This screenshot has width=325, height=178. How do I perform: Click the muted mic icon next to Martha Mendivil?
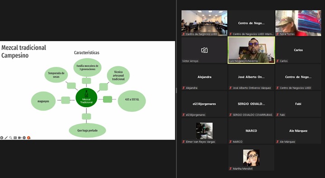click(x=231, y=169)
